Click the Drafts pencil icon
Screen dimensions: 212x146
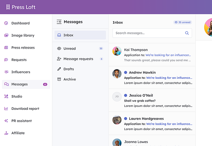(59, 69)
